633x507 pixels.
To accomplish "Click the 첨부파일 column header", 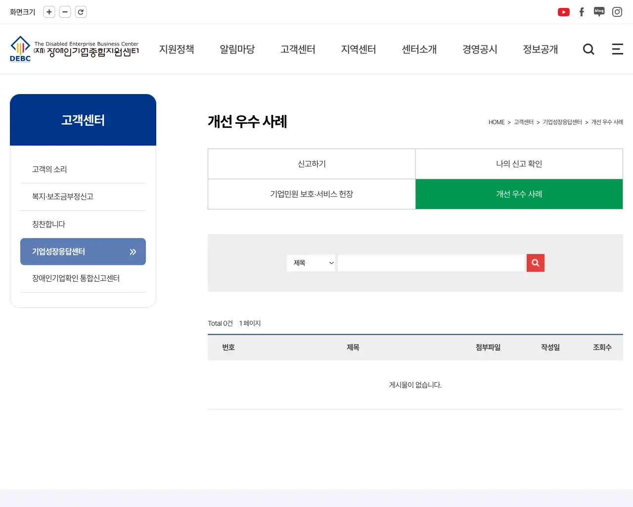I will 488,348.
